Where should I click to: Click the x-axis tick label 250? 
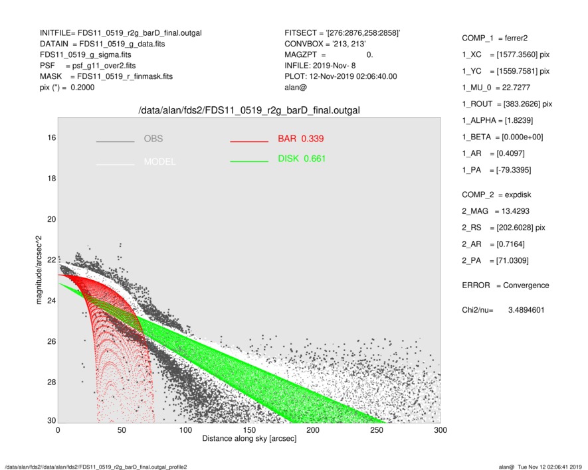(x=377, y=430)
